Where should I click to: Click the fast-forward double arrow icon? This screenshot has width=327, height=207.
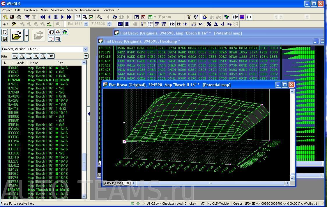point(69,17)
